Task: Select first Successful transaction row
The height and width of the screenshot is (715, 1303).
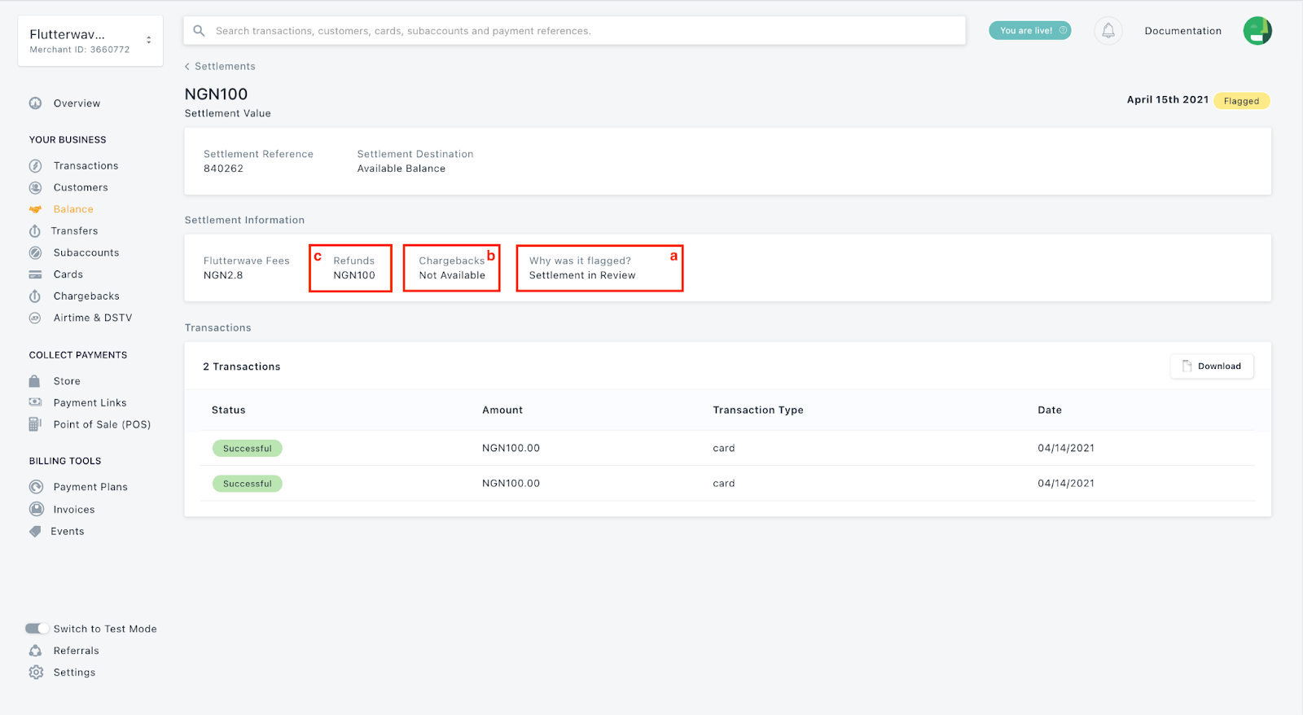Action: click(728, 449)
